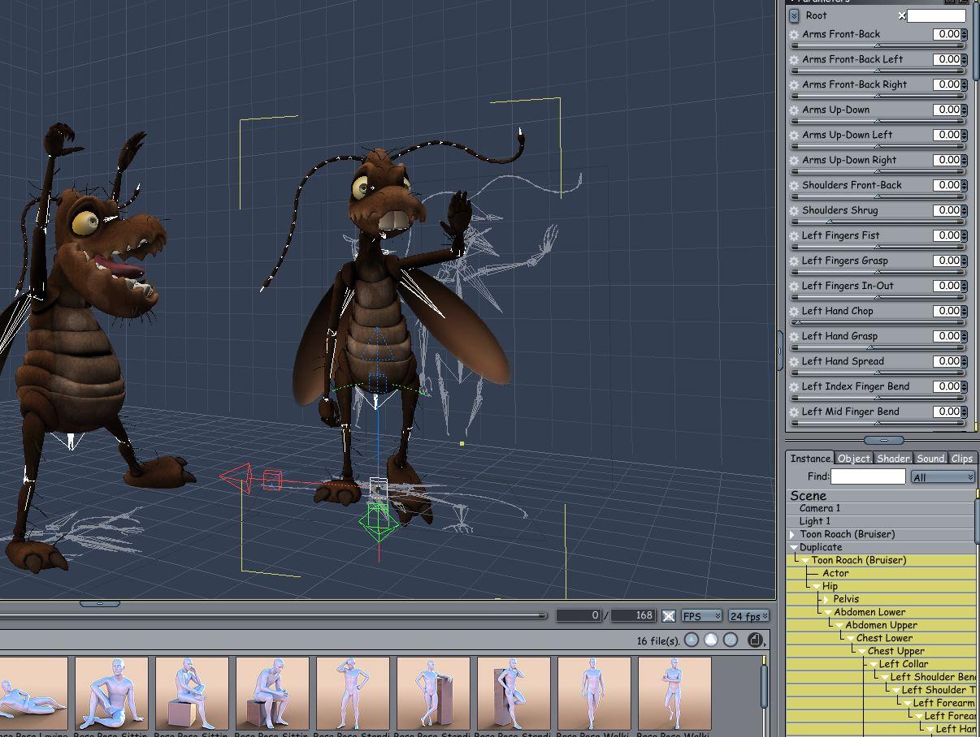Click the gear icon next to Left Hand Chop

794,312
